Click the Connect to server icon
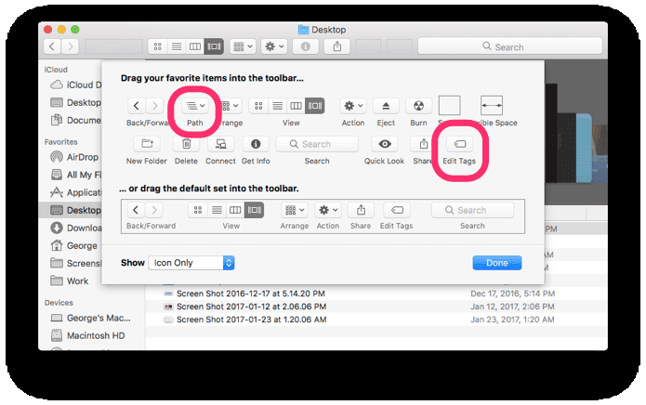Screen dimensions: 646x405 click(x=221, y=144)
